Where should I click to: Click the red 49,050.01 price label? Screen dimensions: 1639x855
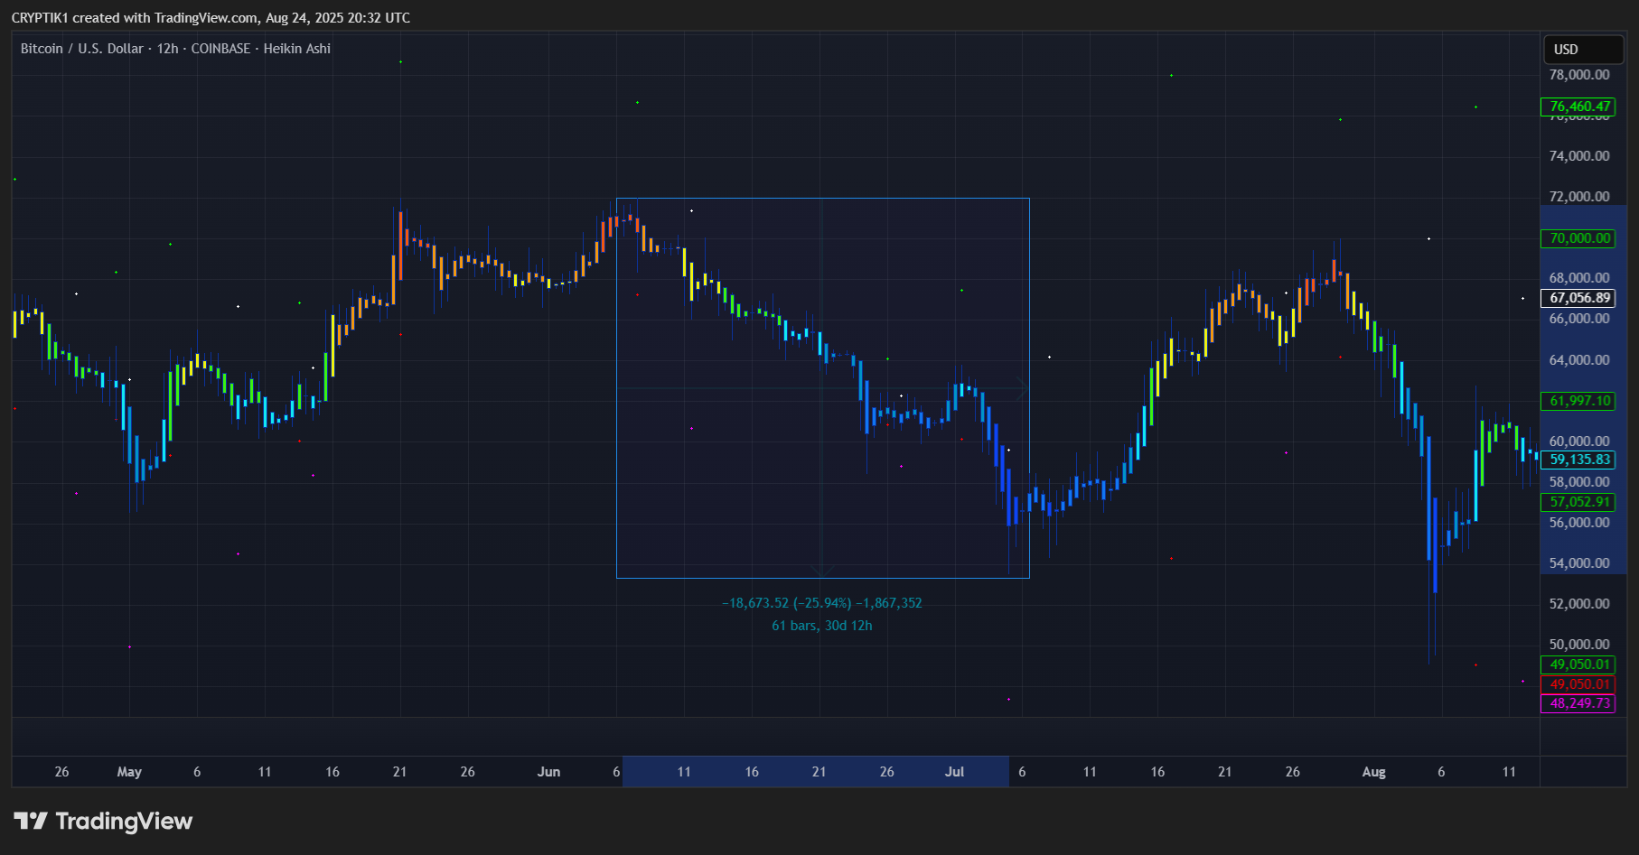coord(1578,684)
